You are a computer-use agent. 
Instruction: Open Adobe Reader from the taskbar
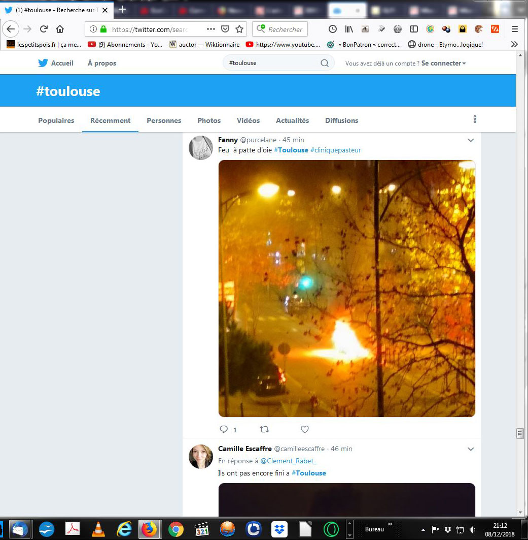tap(73, 529)
